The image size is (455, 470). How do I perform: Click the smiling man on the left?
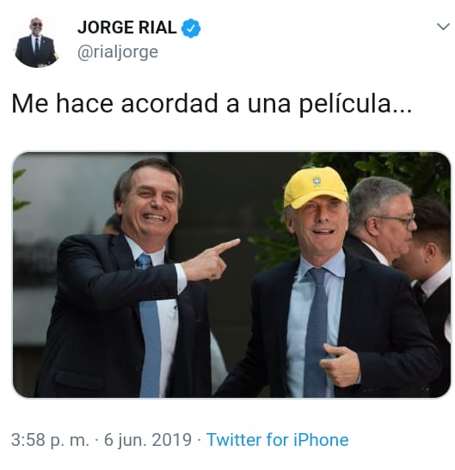pyautogui.click(x=126, y=278)
